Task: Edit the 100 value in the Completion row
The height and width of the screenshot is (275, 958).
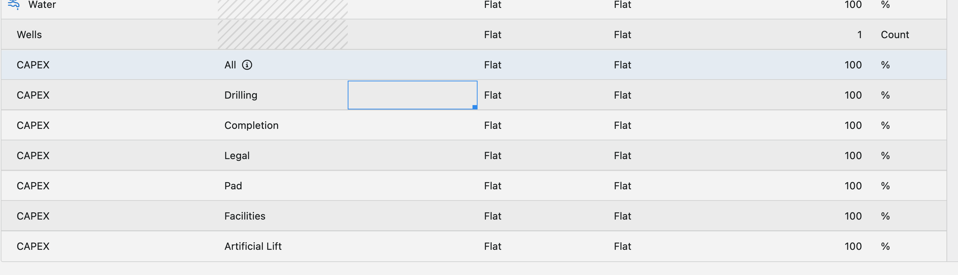Action: point(853,125)
